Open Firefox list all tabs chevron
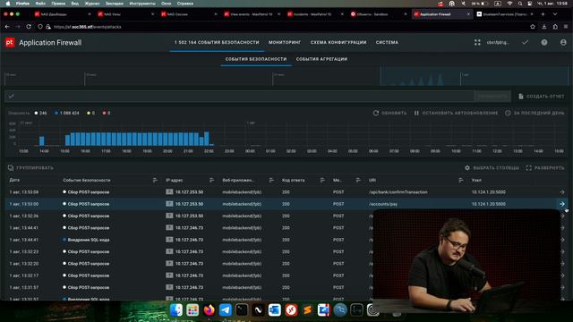 coord(555,14)
